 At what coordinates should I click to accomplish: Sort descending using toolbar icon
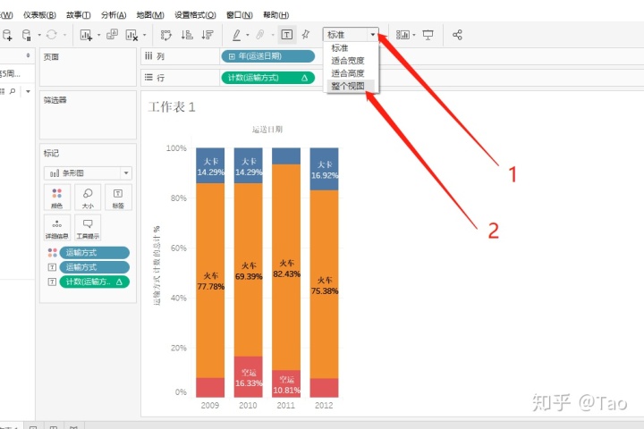click(208, 35)
